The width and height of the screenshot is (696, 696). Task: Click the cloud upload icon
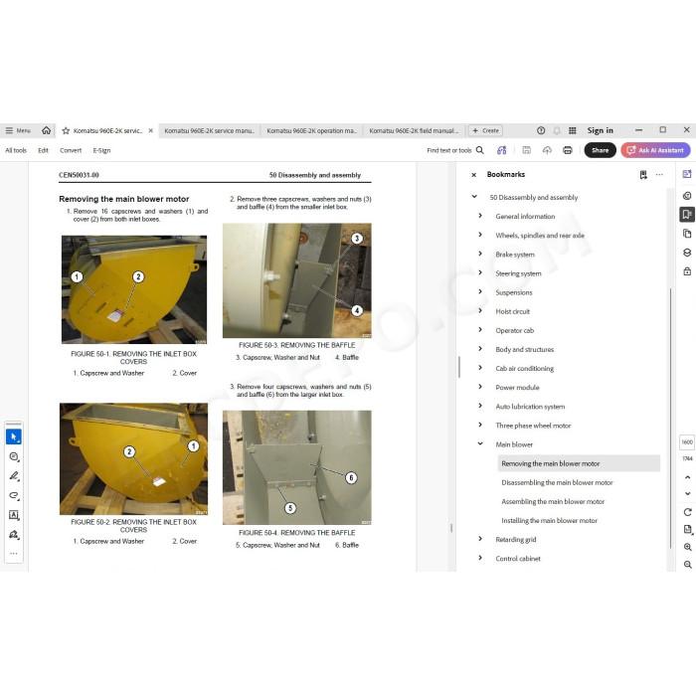pyautogui.click(x=547, y=150)
